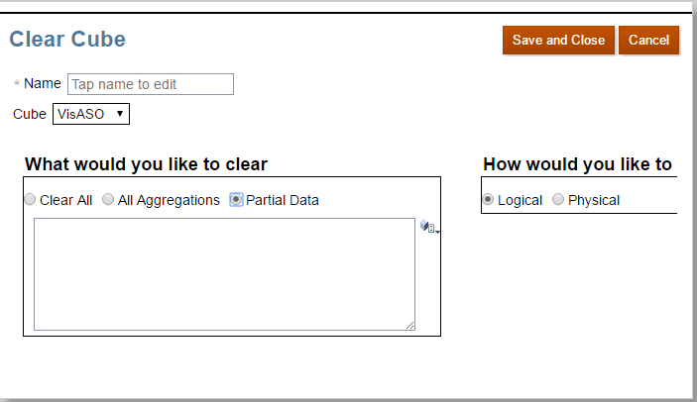This screenshot has width=697, height=402.
Task: Switch to Physical clear type
Action: coord(558,200)
